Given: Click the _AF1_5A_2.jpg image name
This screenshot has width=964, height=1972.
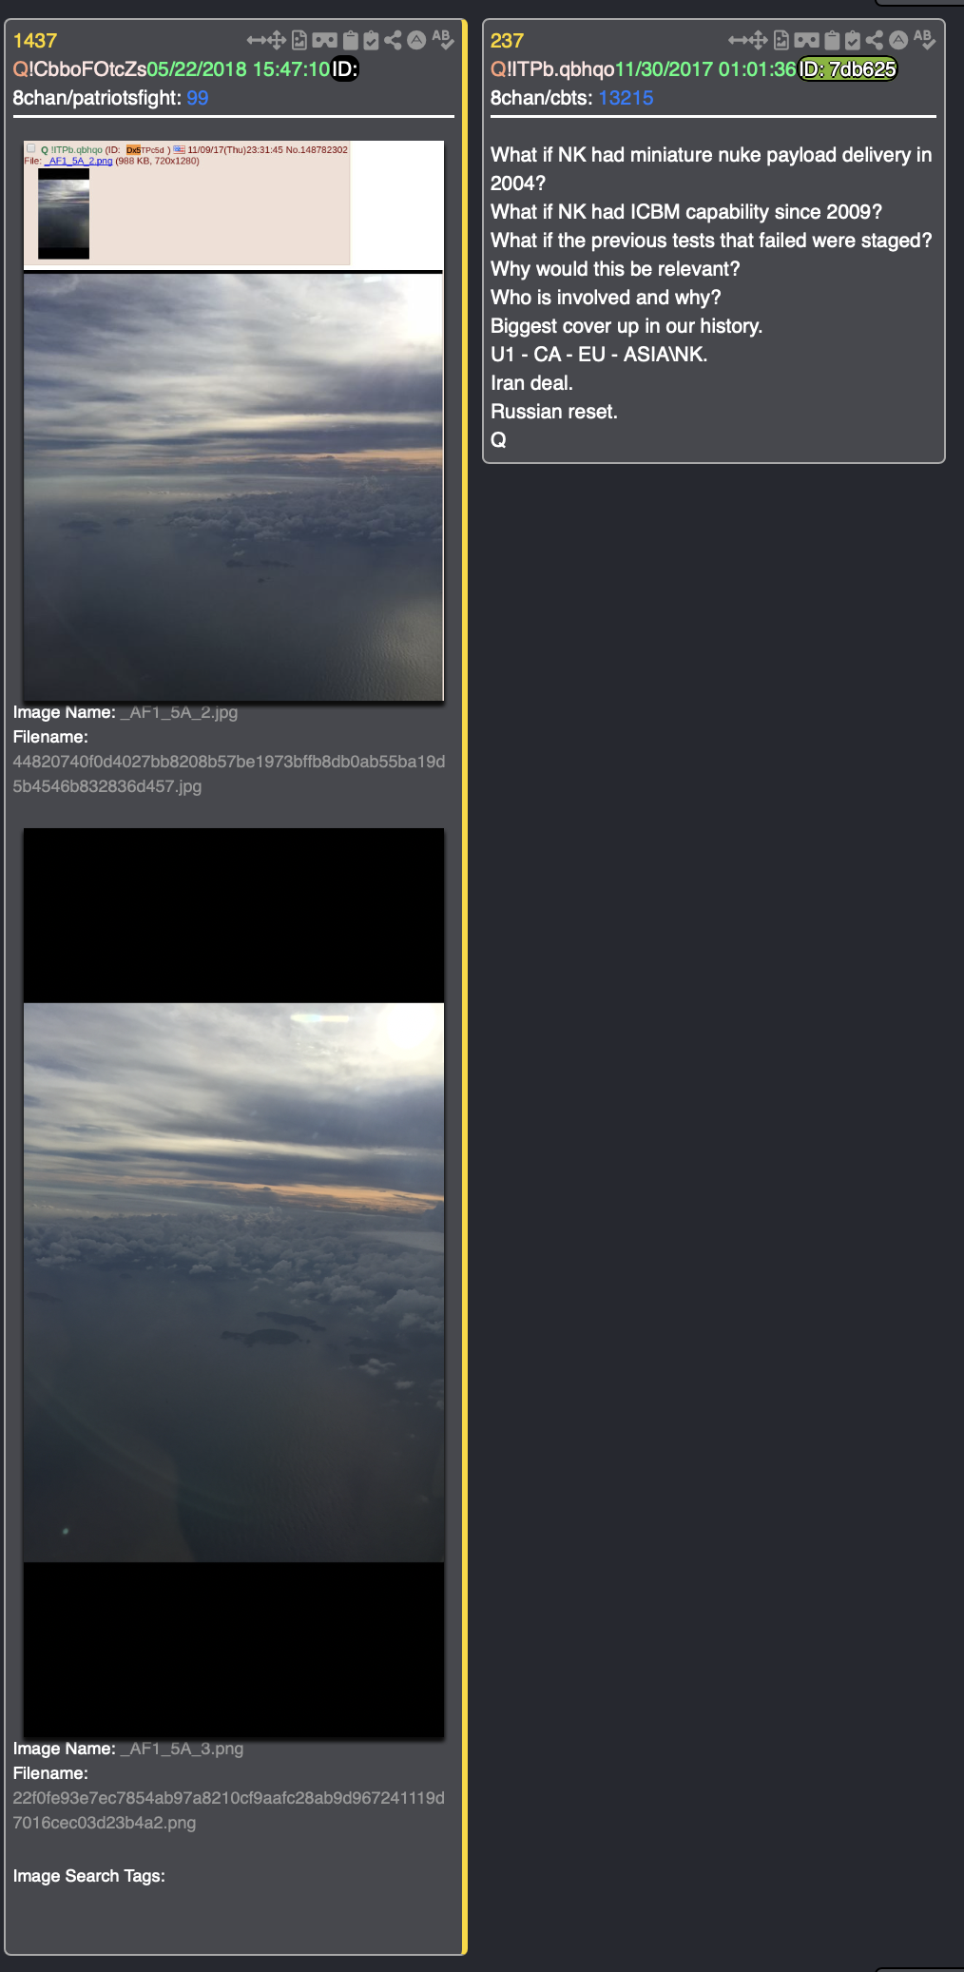Looking at the screenshot, I should (179, 712).
